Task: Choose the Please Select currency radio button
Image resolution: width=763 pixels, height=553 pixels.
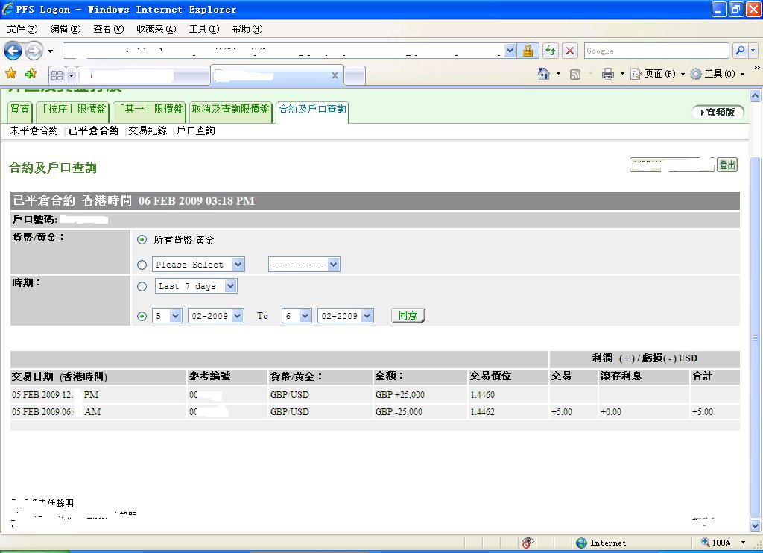Action: [142, 265]
